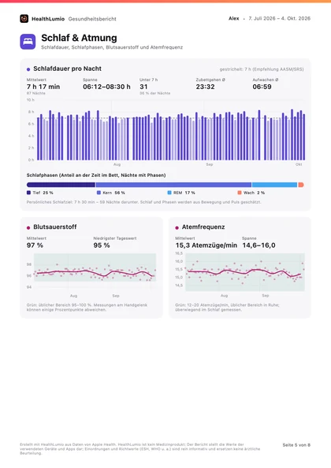Viewport: 331px width, 468px height.
Task: Click the orange Wach segment of the phase bar
Action: point(301,185)
